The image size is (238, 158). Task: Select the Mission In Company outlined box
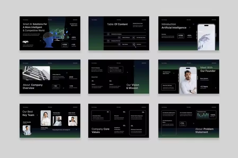[116, 70]
